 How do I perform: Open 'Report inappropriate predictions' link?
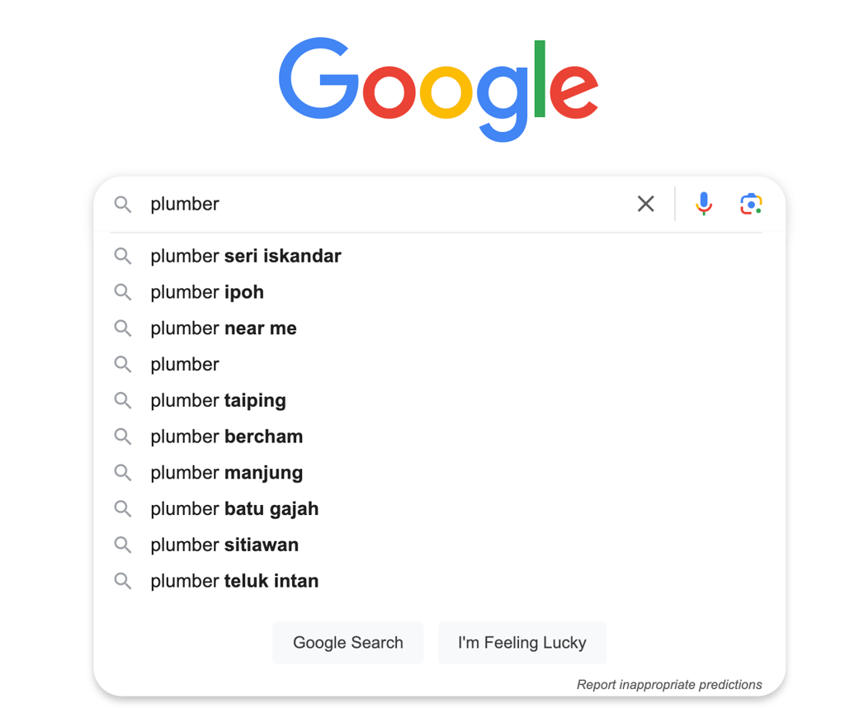tap(669, 685)
